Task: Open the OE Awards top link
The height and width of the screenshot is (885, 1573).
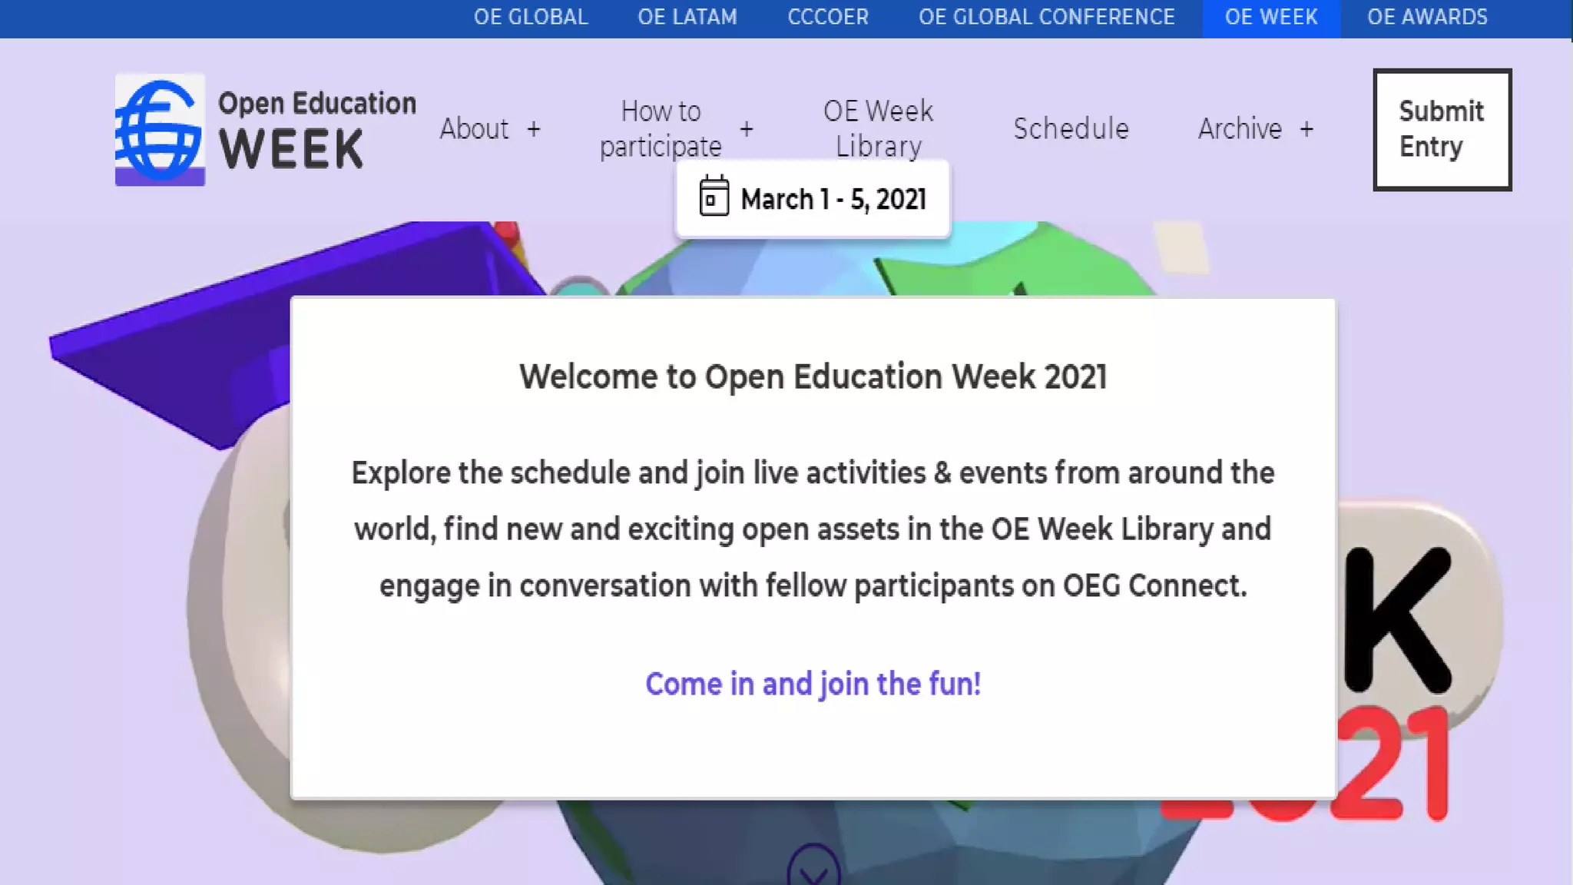Action: [1427, 18]
